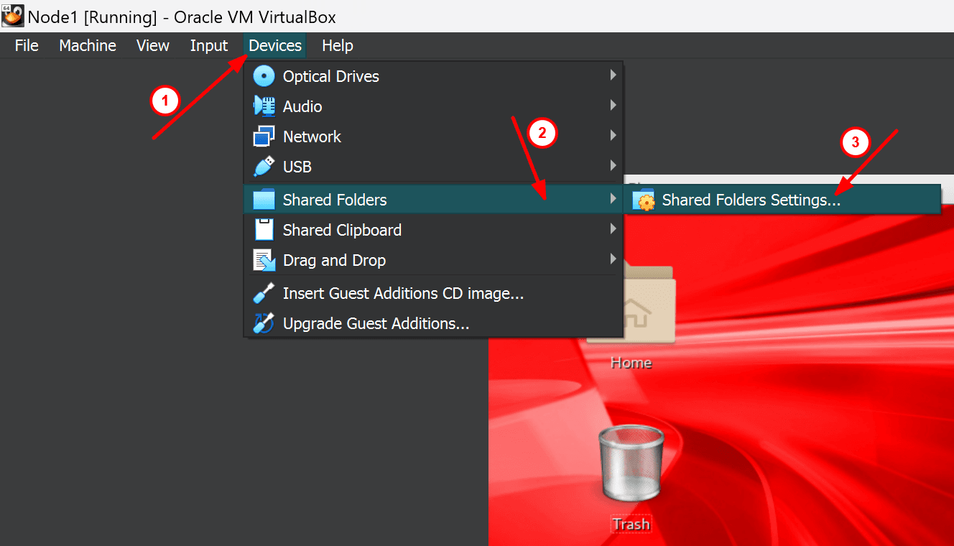Select the Shared Clipboard icon
Screen dimensions: 954x546
(x=263, y=229)
